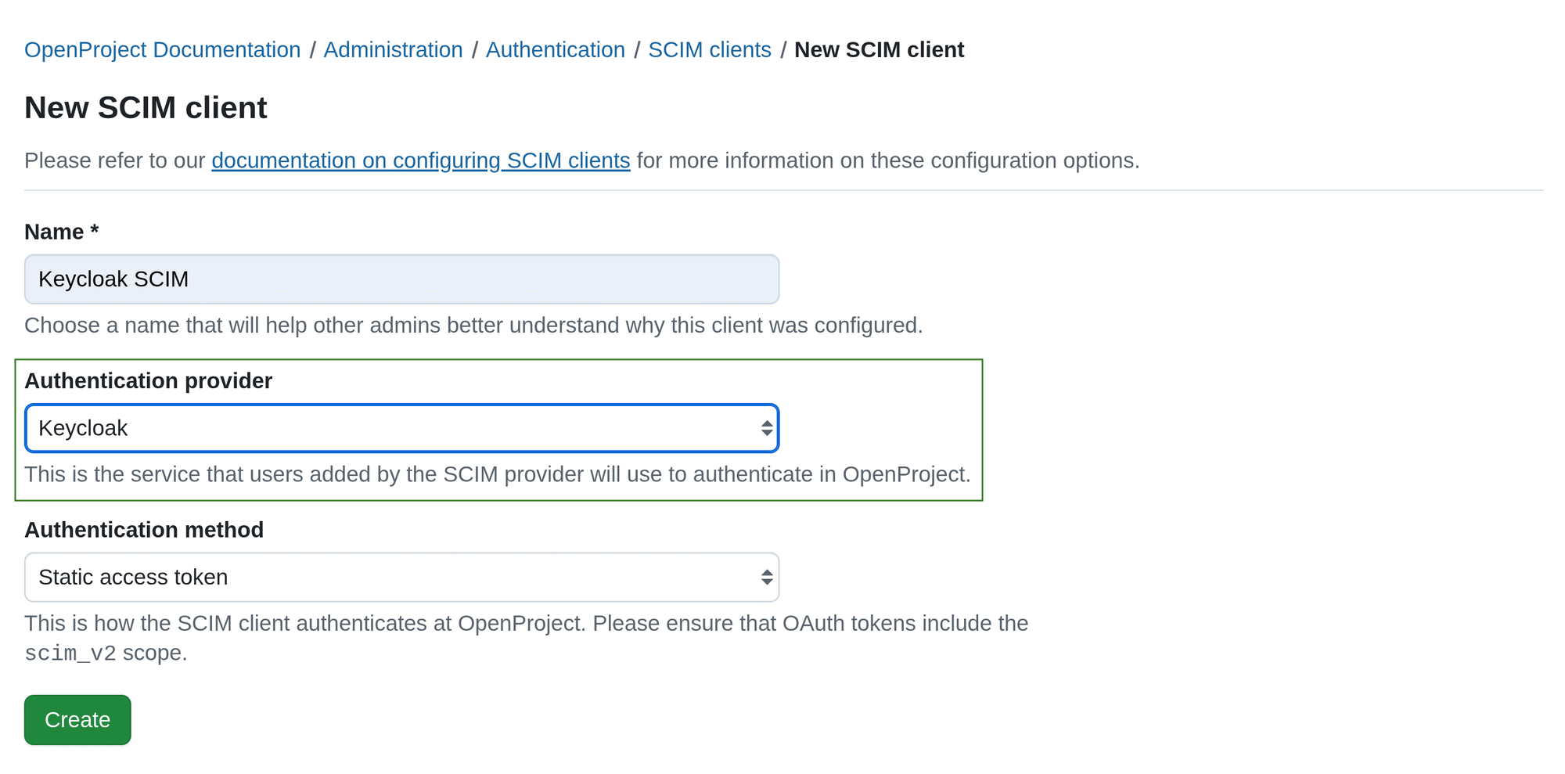Click the New SCIM client page heading

(x=146, y=107)
